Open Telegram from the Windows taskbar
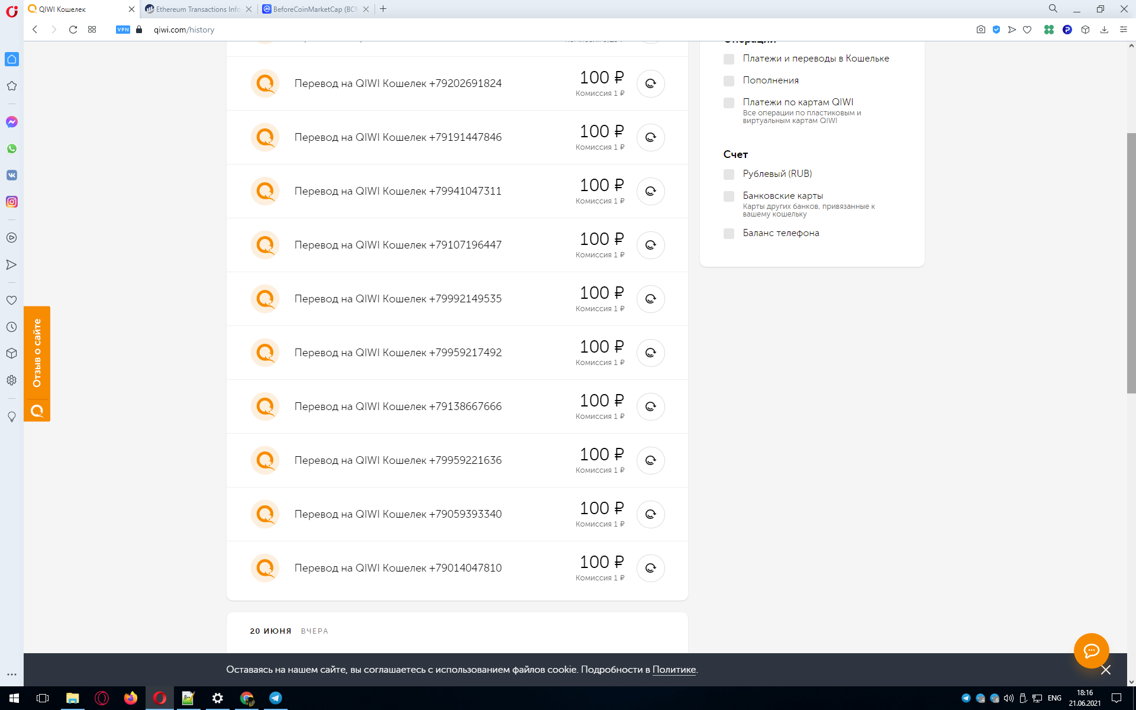 coord(276,698)
